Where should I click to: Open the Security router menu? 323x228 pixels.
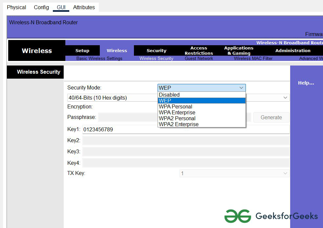(156, 50)
